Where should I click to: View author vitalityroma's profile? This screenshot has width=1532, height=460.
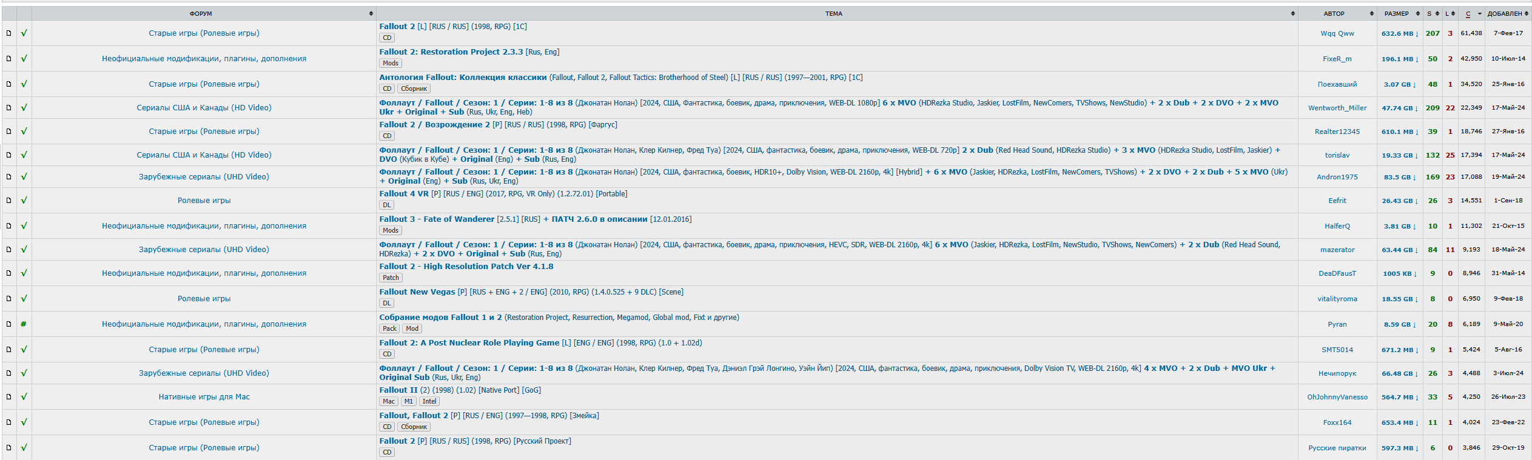click(1337, 299)
